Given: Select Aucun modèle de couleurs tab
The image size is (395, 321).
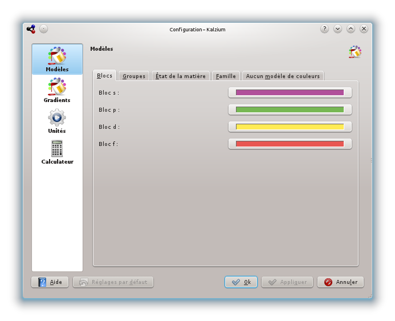Looking at the screenshot, I should [283, 76].
